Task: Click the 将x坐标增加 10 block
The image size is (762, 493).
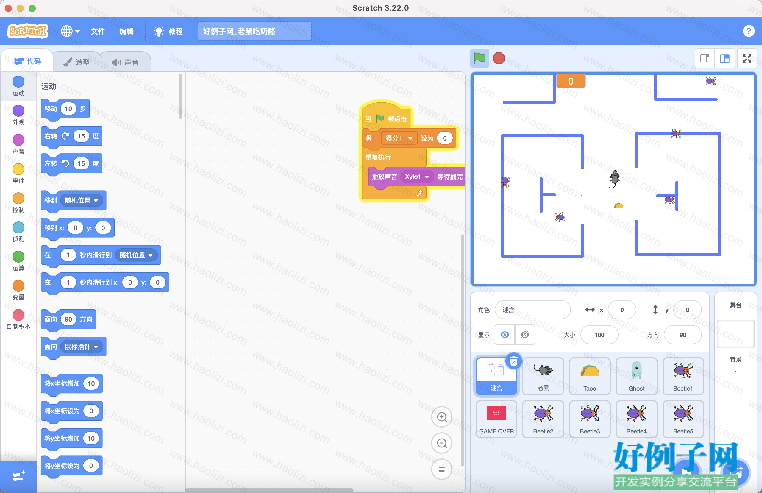Action: pos(71,383)
